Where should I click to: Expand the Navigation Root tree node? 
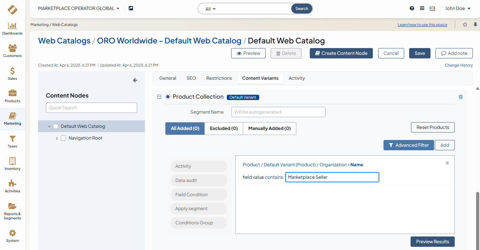click(57, 138)
